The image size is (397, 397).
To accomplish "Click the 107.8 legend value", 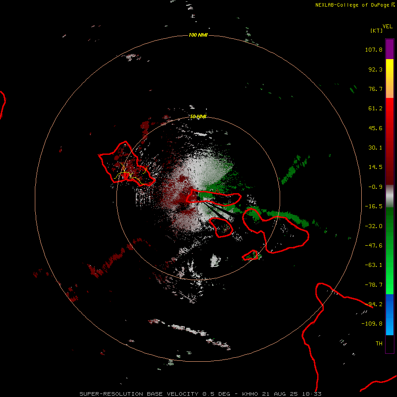I will 374,49.
